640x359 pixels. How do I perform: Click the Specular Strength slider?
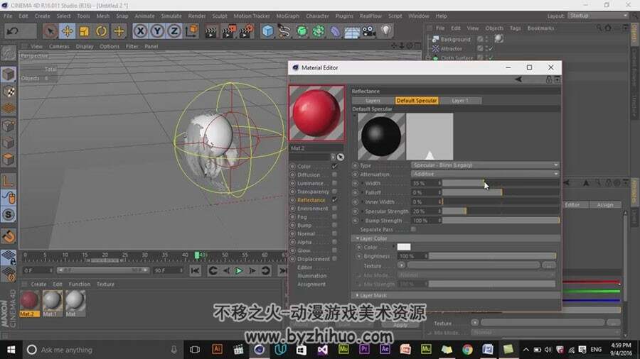501,211
